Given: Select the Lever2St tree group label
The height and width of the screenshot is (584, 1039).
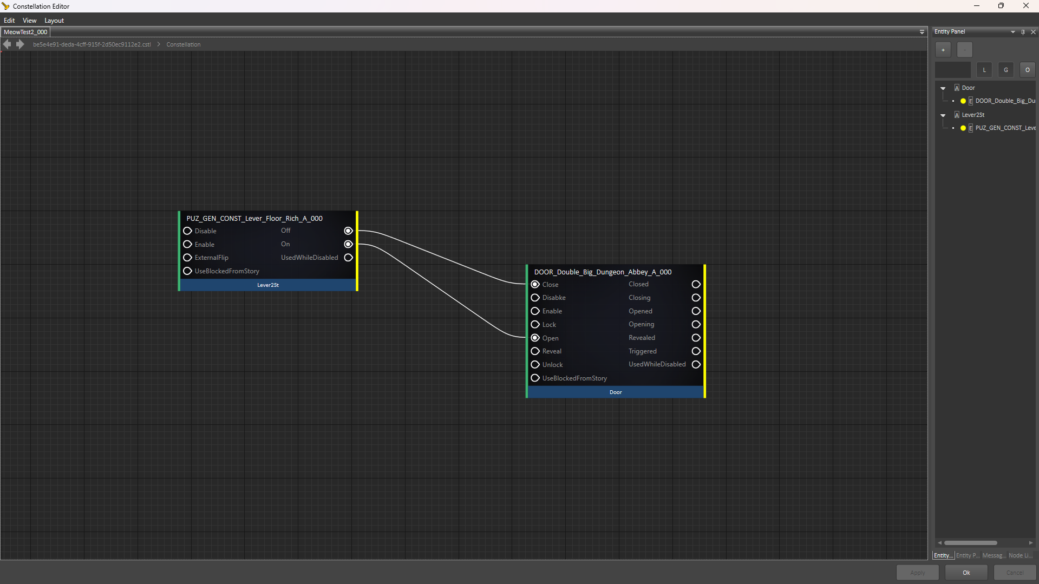Looking at the screenshot, I should (x=973, y=115).
